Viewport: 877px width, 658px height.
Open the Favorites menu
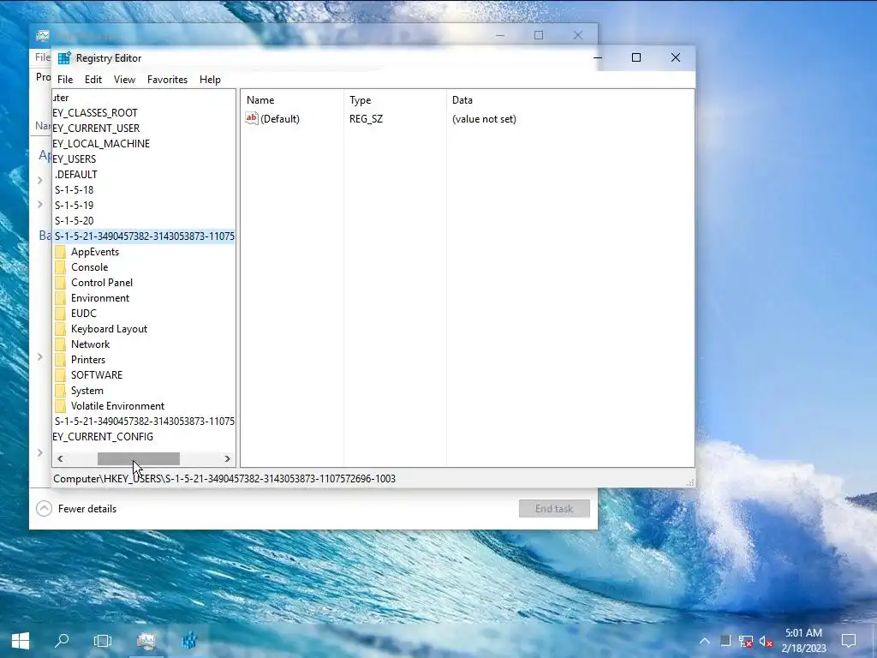pyautogui.click(x=167, y=80)
